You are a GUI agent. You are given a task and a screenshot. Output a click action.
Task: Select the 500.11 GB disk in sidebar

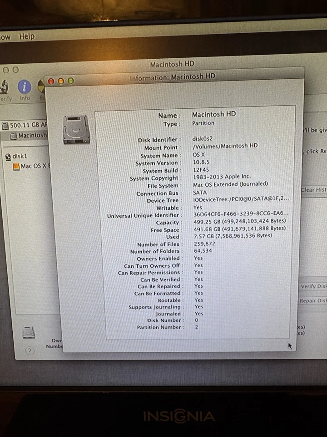pos(25,126)
